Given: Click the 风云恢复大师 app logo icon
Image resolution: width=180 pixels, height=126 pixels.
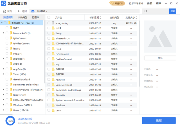Looking at the screenshot, I should (3, 3).
